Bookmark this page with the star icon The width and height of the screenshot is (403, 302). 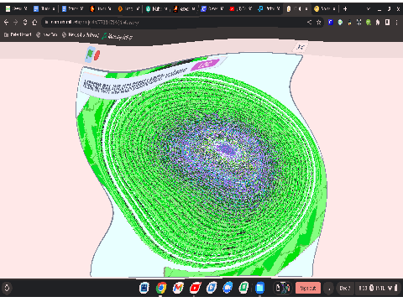318,23
